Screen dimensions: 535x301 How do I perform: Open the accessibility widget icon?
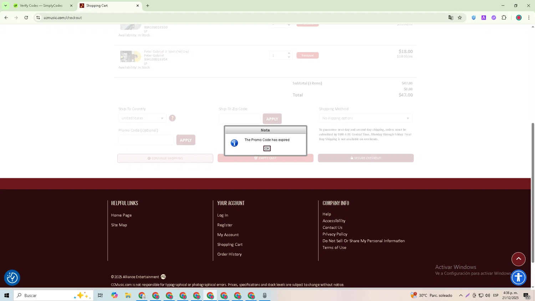(518, 277)
